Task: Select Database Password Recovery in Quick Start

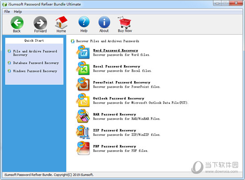Action: coord(36,63)
